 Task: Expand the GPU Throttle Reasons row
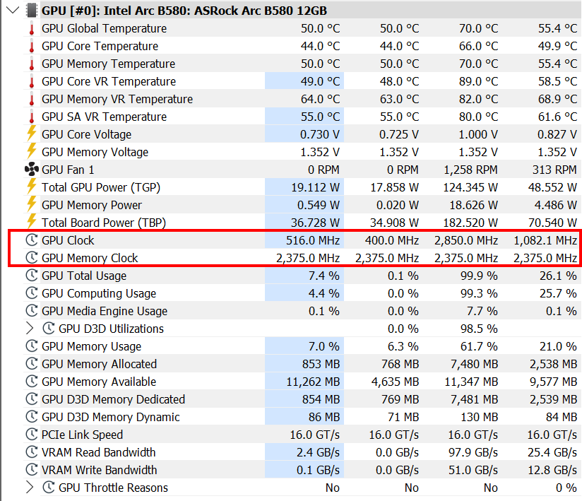(x=30, y=488)
